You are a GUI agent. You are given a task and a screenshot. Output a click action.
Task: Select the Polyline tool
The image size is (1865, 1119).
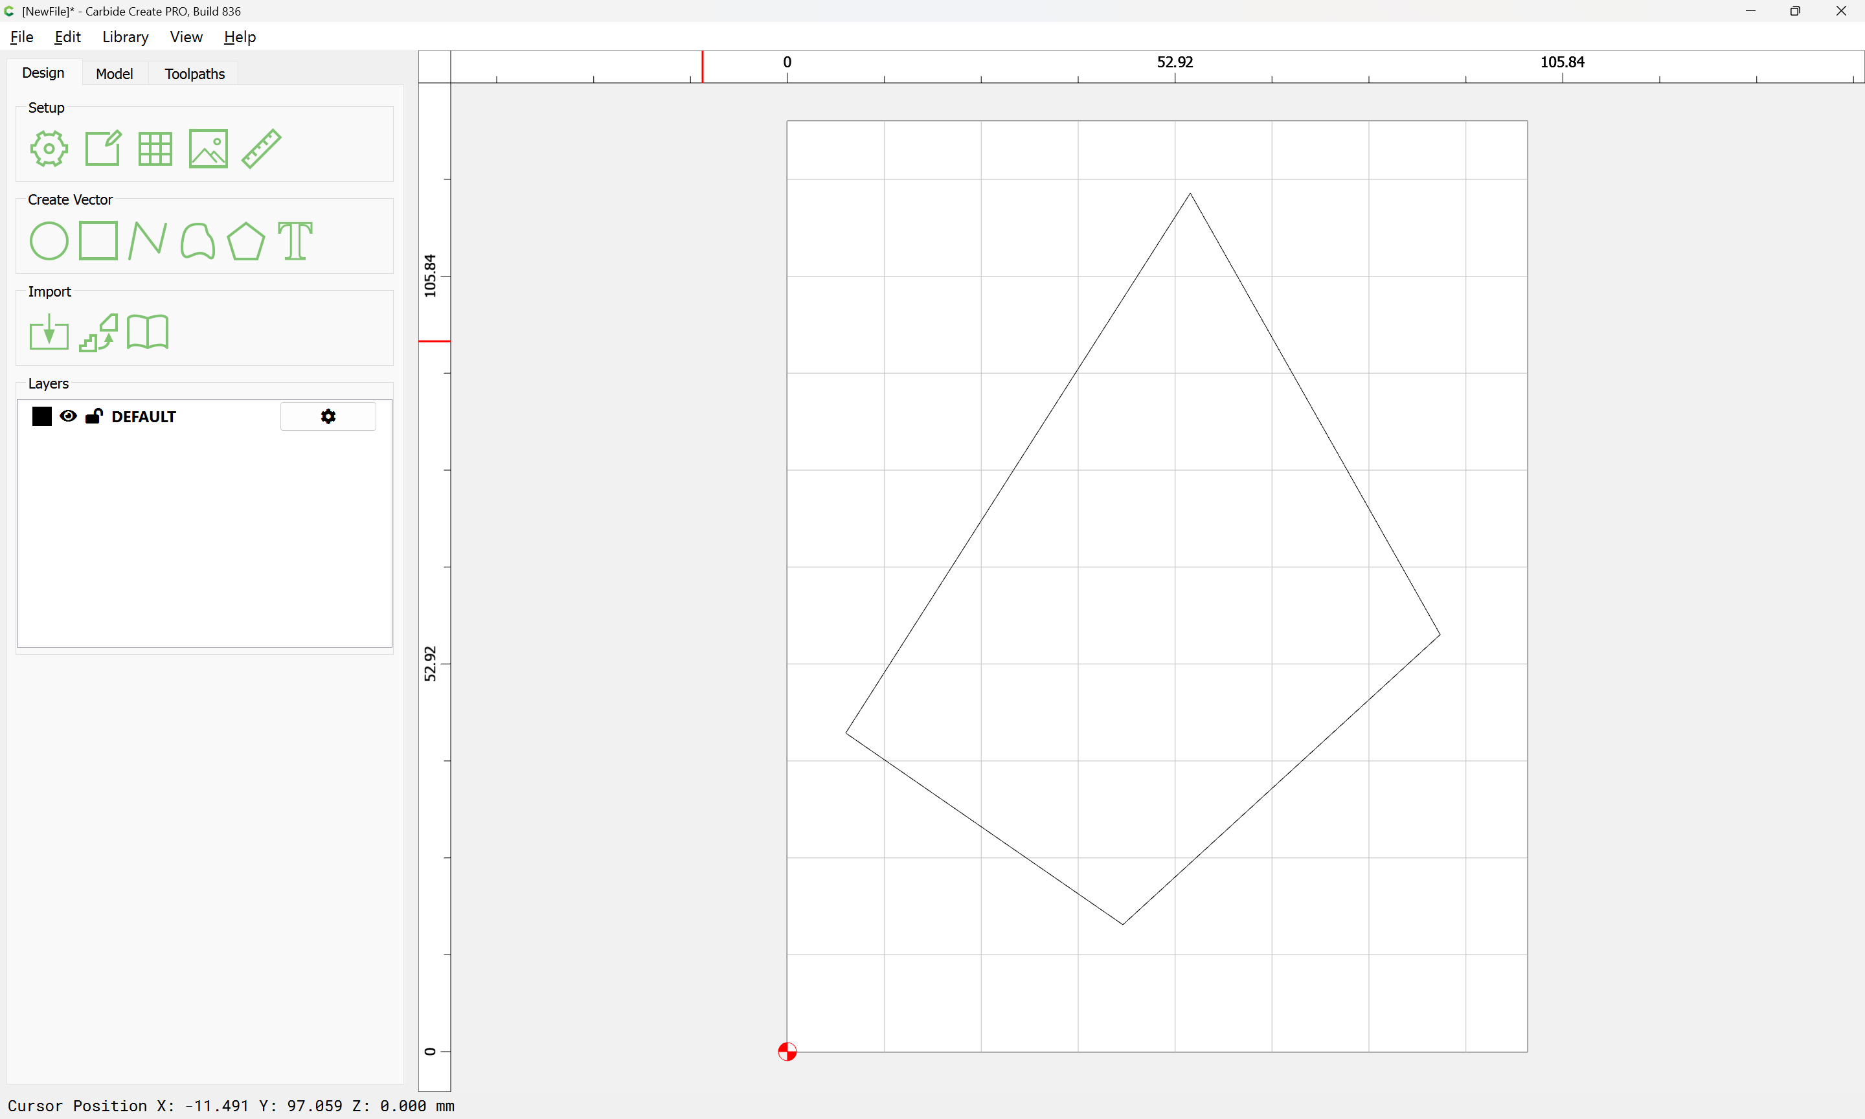148,242
